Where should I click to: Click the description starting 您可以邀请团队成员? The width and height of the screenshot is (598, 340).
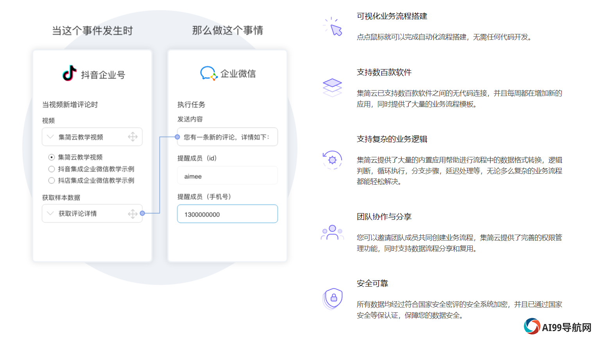click(460, 243)
